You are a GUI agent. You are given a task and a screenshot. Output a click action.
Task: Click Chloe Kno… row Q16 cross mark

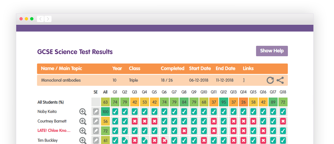pyautogui.click(x=263, y=131)
